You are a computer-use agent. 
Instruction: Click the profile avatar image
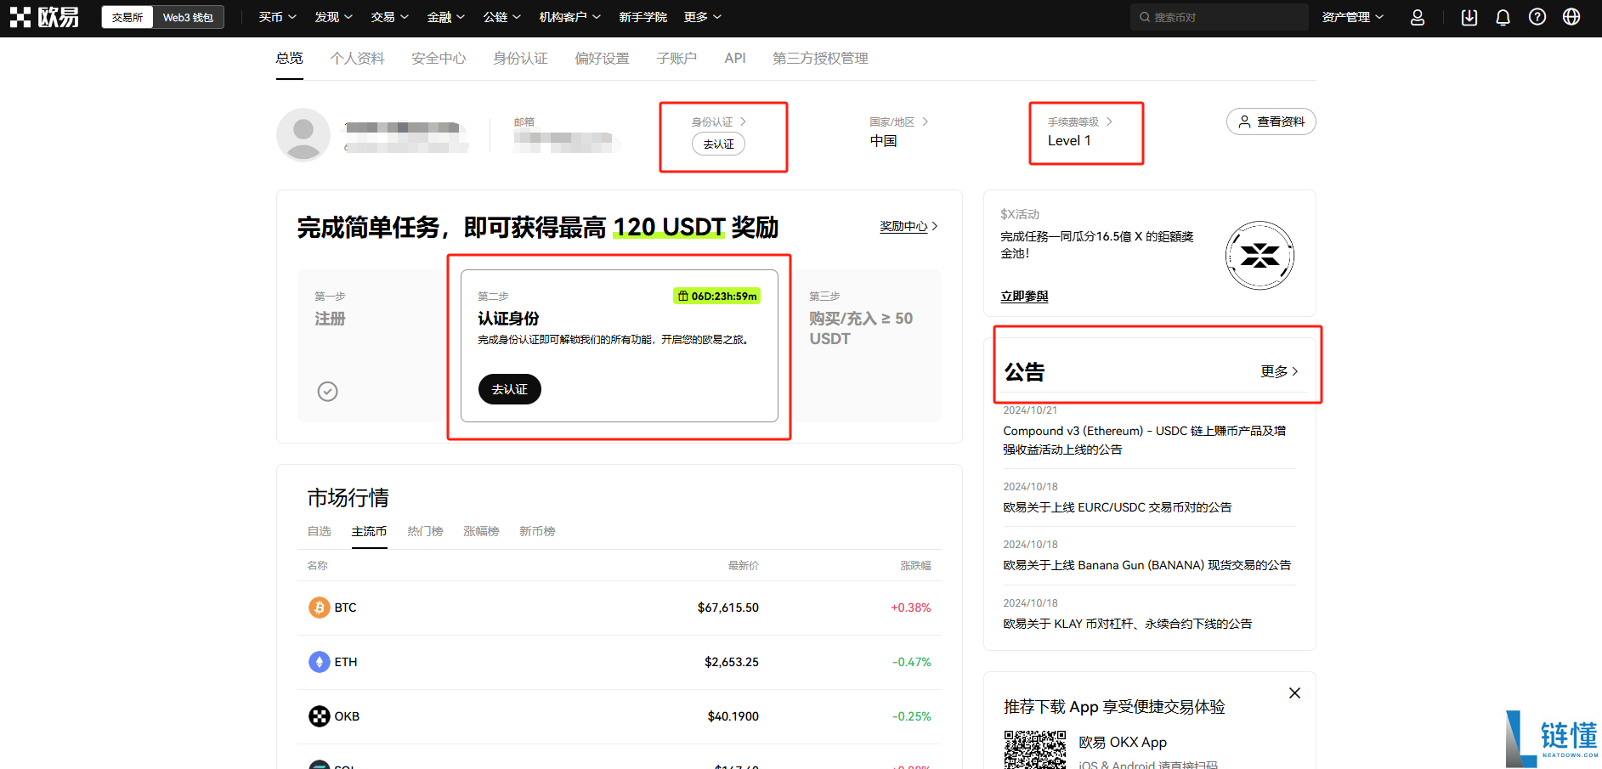tap(303, 135)
